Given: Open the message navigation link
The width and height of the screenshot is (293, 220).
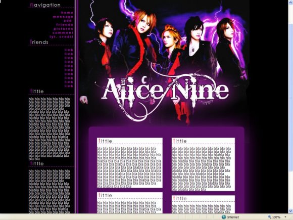Looking at the screenshot, I should coord(63,17).
